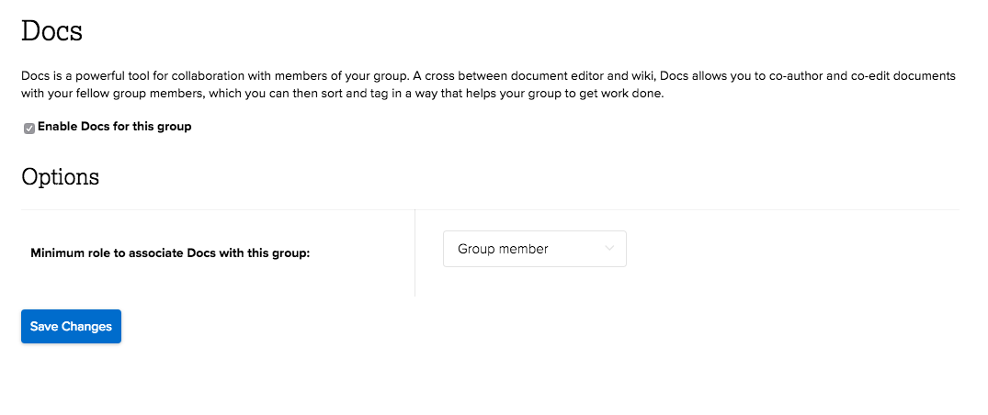
Task: Click the horizontal rule below Options
Action: [x=491, y=210]
